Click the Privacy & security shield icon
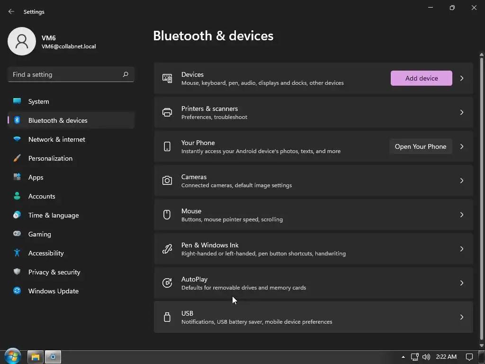Image resolution: width=485 pixels, height=364 pixels. pos(17,272)
